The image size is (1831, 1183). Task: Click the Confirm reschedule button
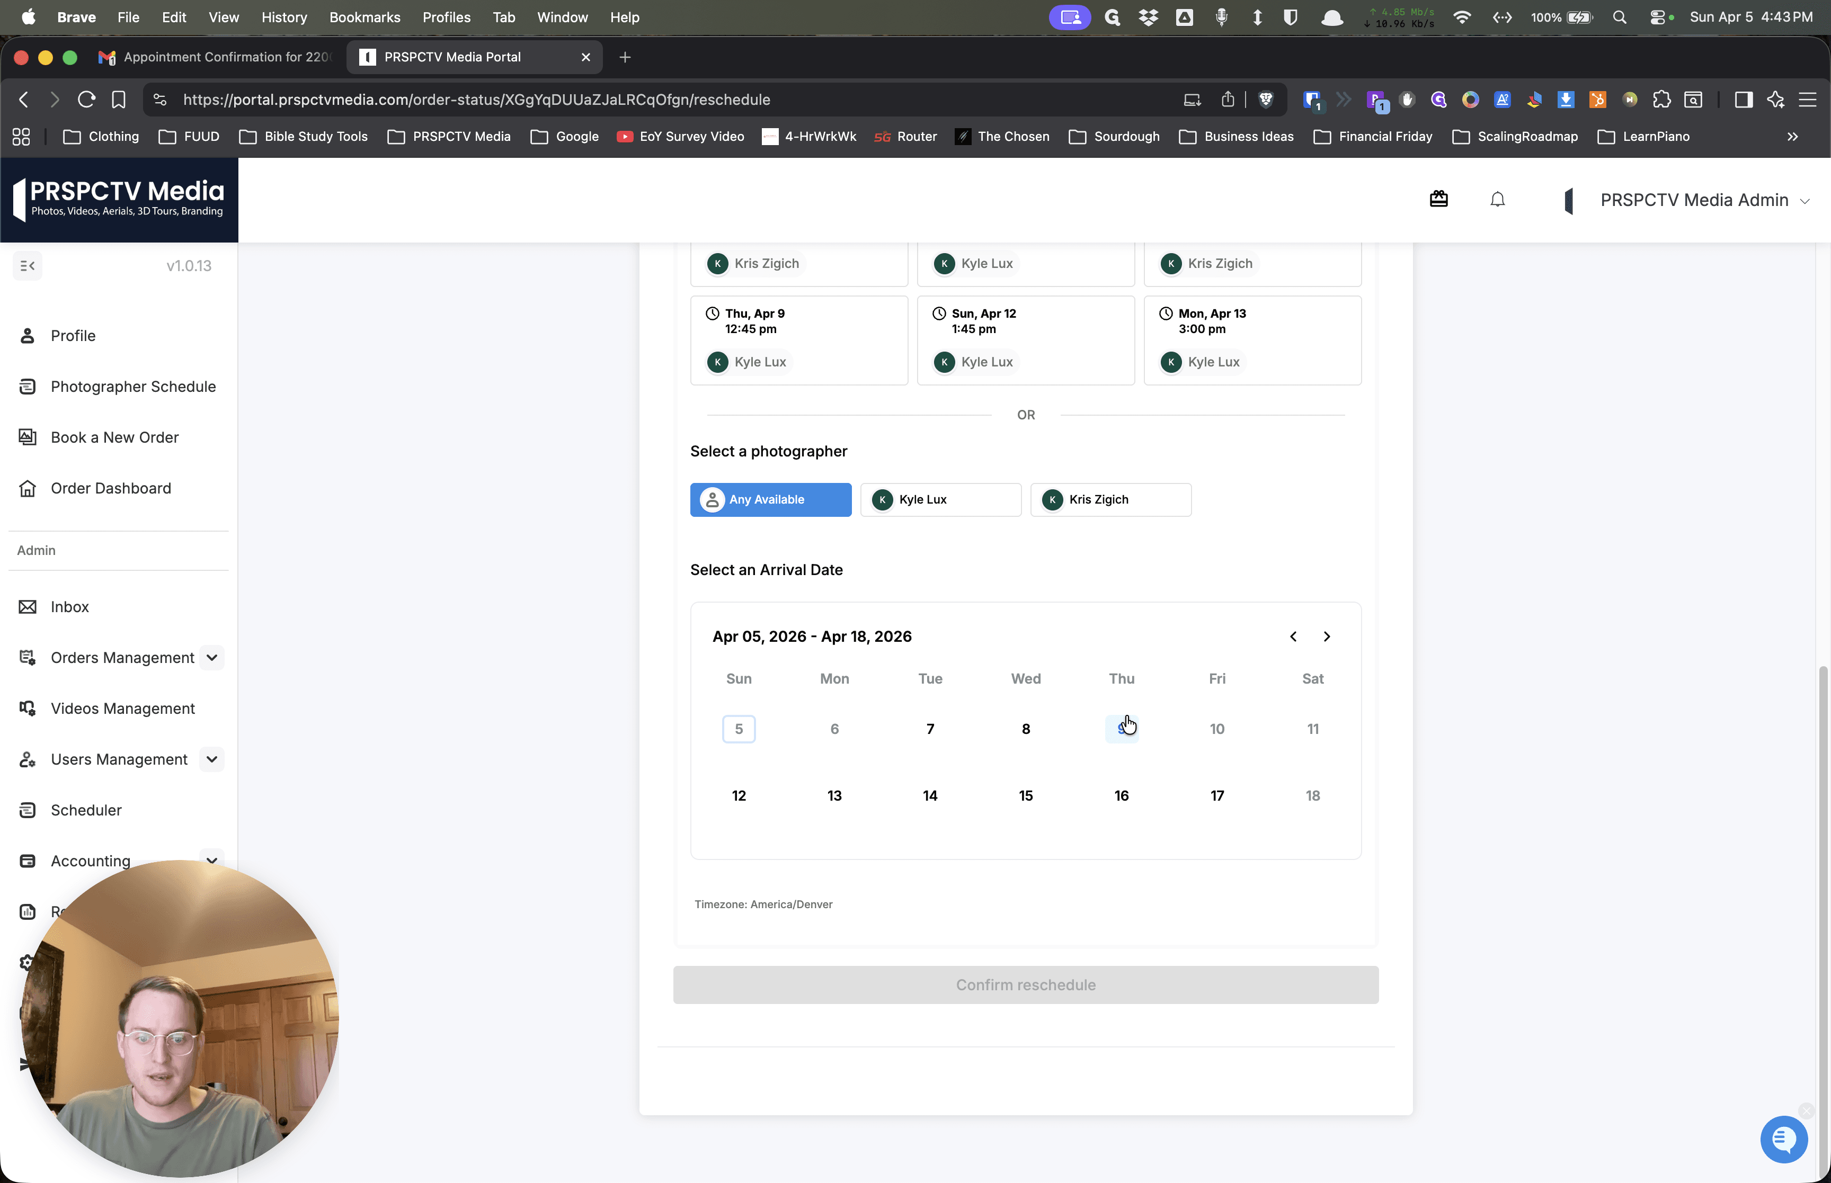pos(1026,985)
